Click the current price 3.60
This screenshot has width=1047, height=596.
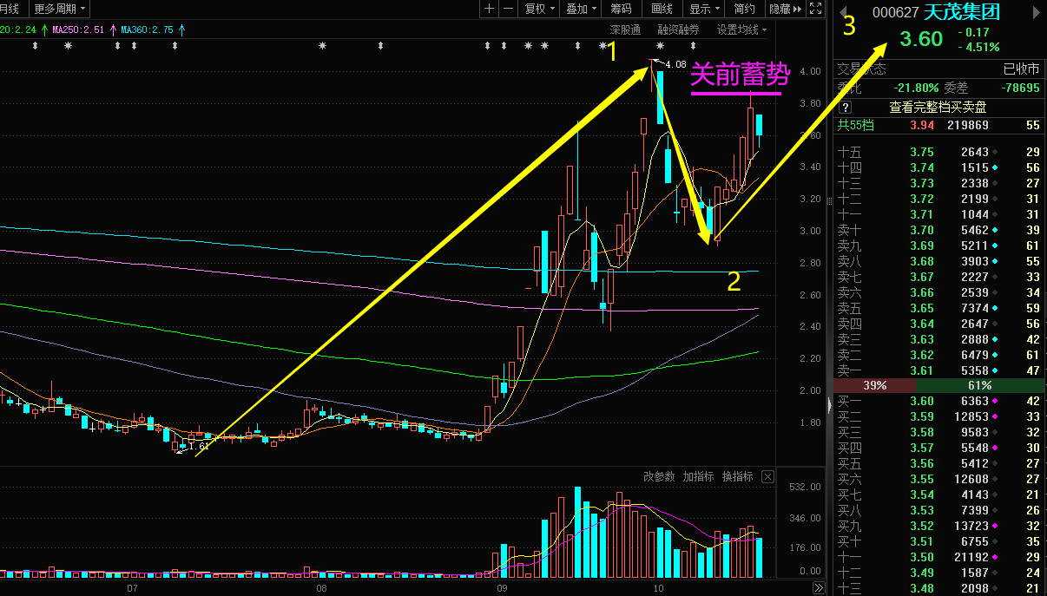click(921, 39)
